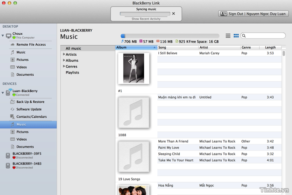
Task: Select the song Muộn màng khi em ra đi
Action: [177, 97]
